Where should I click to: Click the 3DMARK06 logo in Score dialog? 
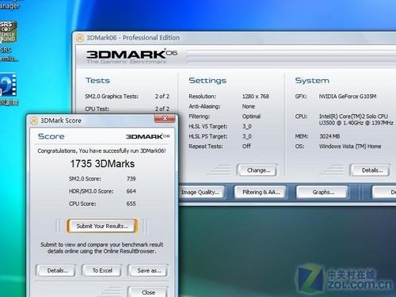[147, 136]
